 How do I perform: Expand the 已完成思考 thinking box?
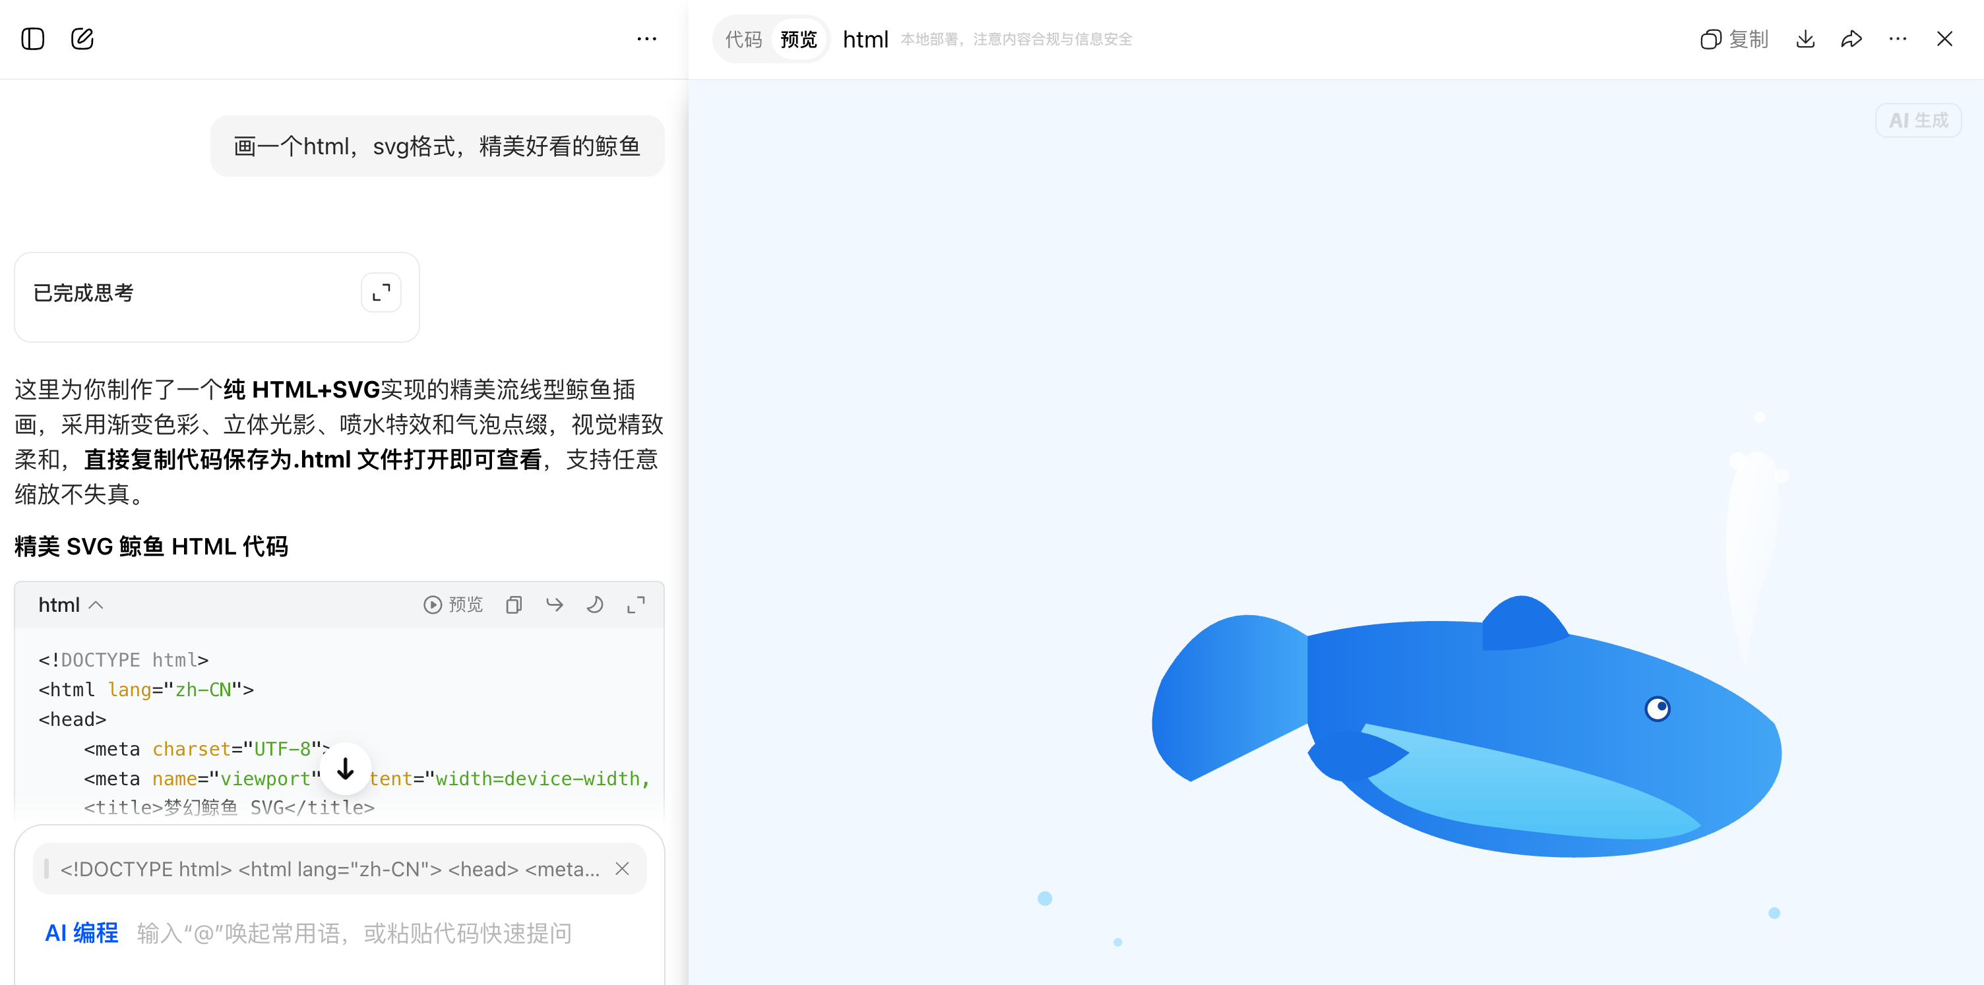pyautogui.click(x=381, y=293)
